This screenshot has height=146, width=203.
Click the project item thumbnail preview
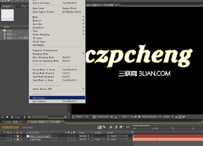7,15
